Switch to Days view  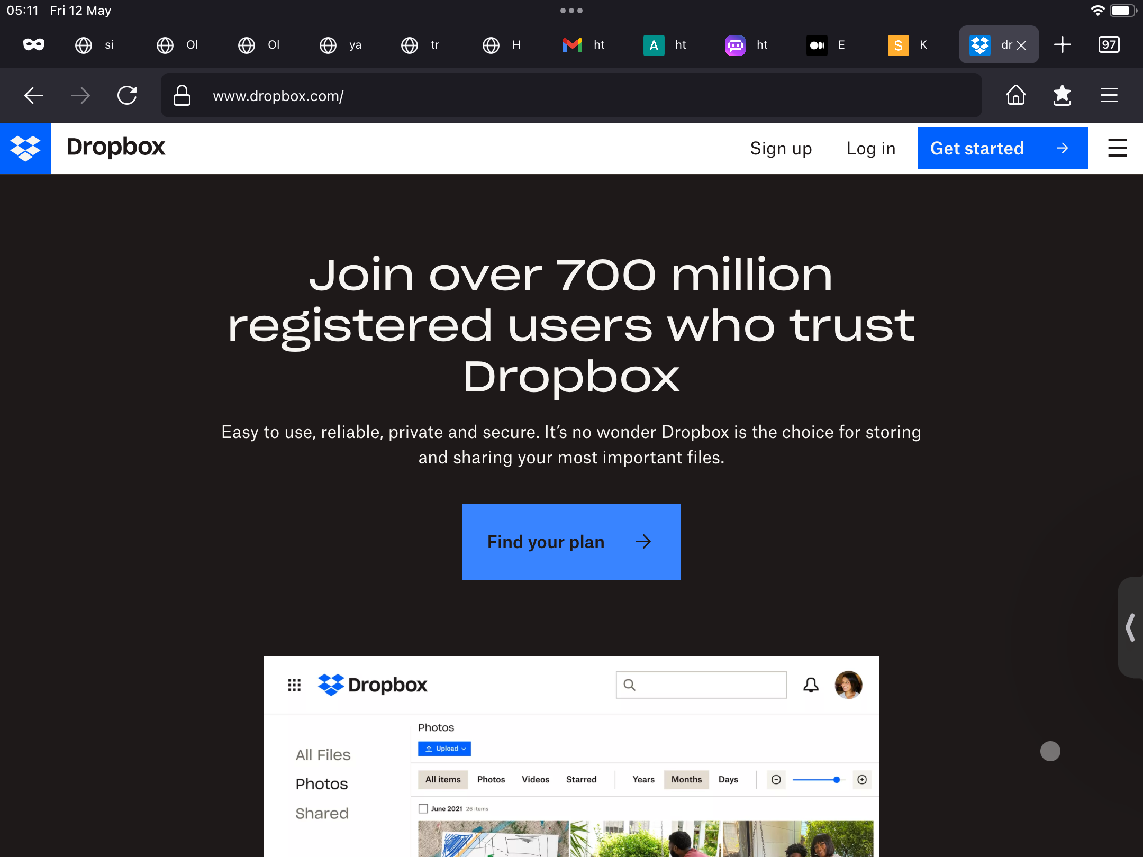[x=728, y=779]
